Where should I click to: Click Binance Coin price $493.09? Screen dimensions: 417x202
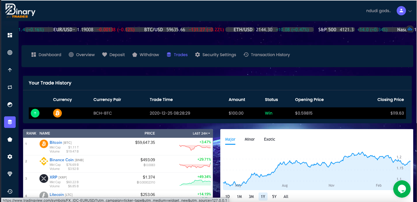tap(148, 160)
